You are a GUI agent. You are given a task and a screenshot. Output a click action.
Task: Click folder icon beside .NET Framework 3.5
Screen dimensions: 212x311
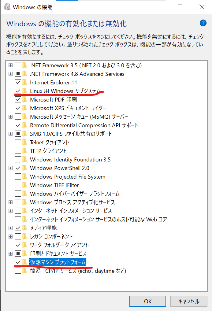click(x=24, y=65)
